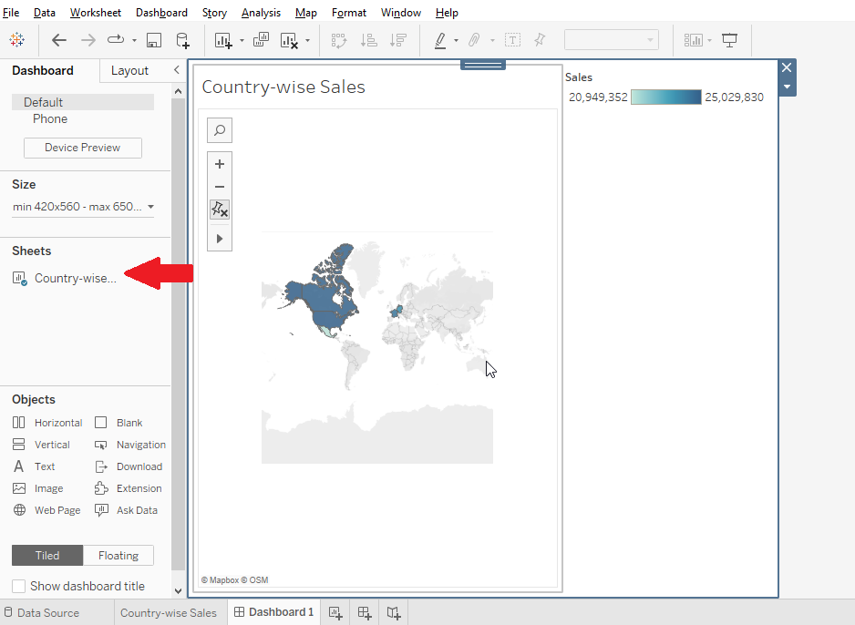The height and width of the screenshot is (625, 855).
Task: Zoom out the map with minus button
Action: 220,187
